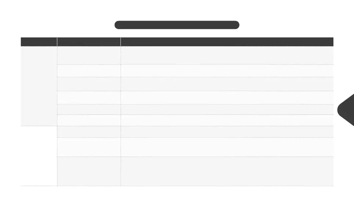Select the tall wide-column cell in the last row
This screenshot has width=354, height=208.
227,171
